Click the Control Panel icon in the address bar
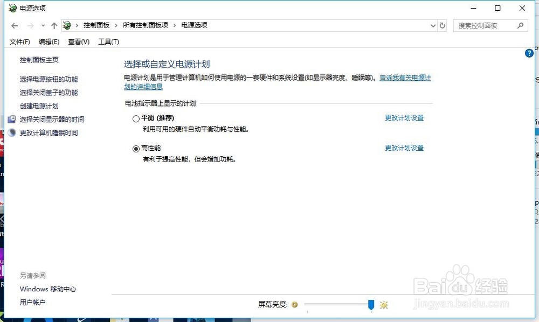 [x=66, y=25]
